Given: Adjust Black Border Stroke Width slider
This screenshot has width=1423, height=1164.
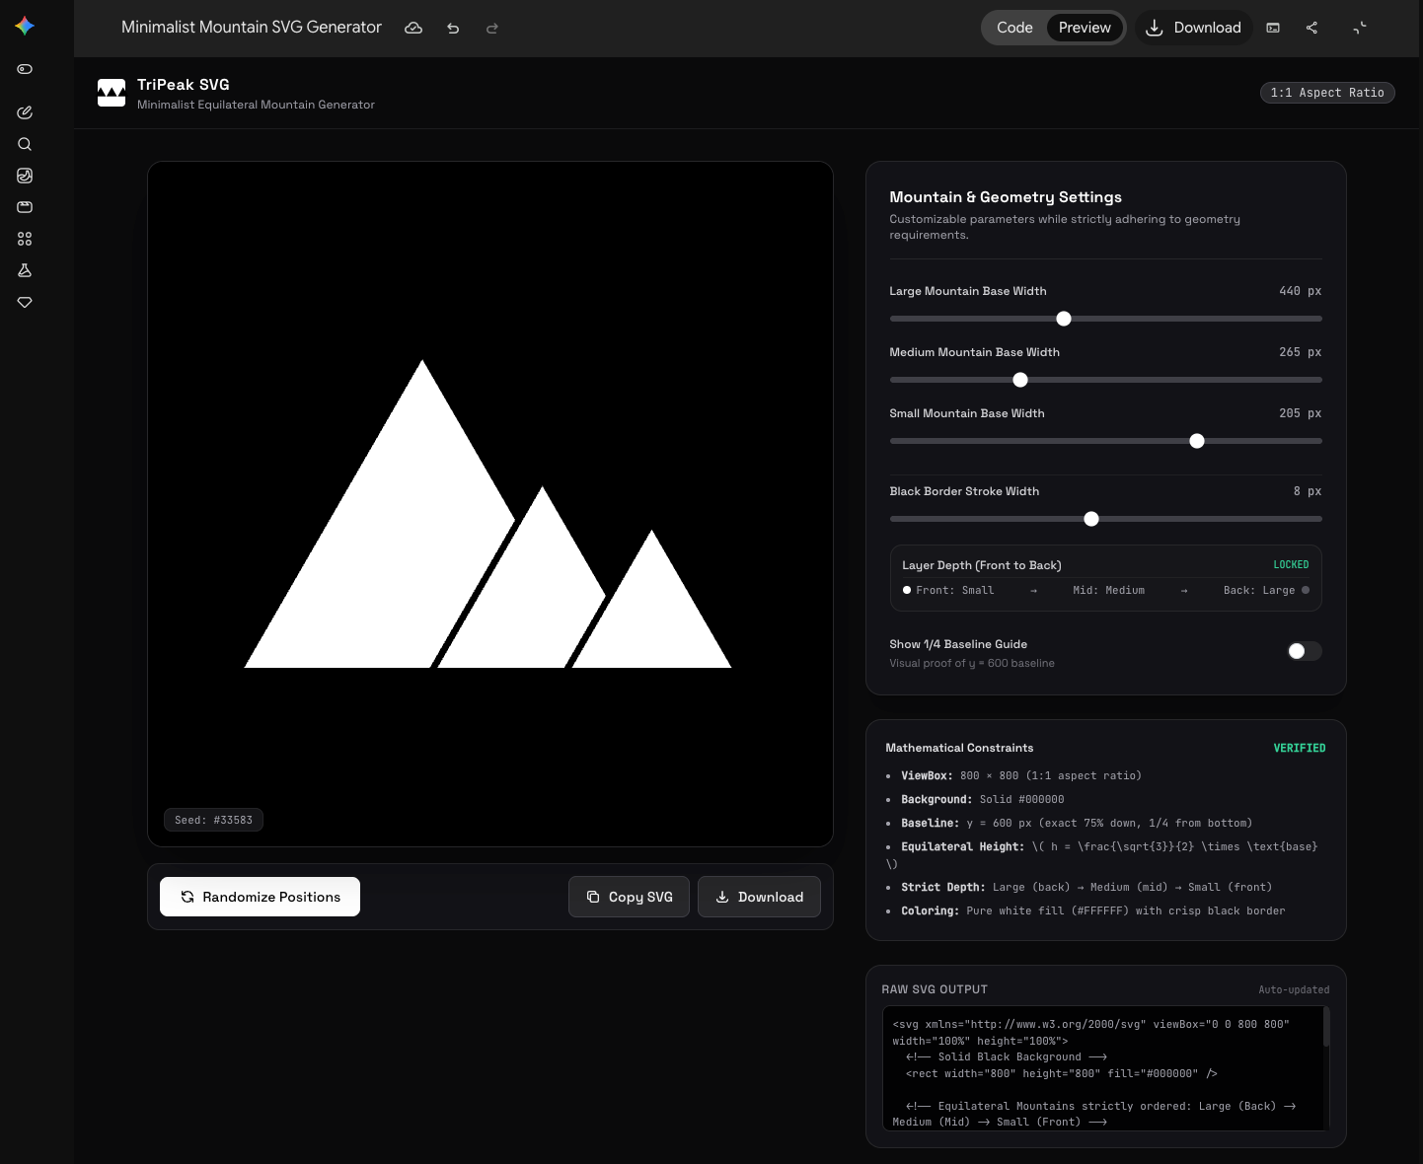Looking at the screenshot, I should 1105,519.
